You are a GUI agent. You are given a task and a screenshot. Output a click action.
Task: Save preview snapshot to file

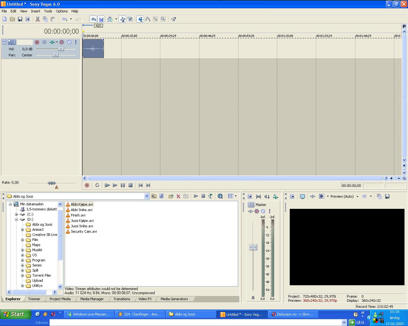click(x=387, y=196)
